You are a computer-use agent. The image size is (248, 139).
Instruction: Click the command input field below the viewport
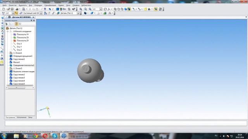[126, 124]
